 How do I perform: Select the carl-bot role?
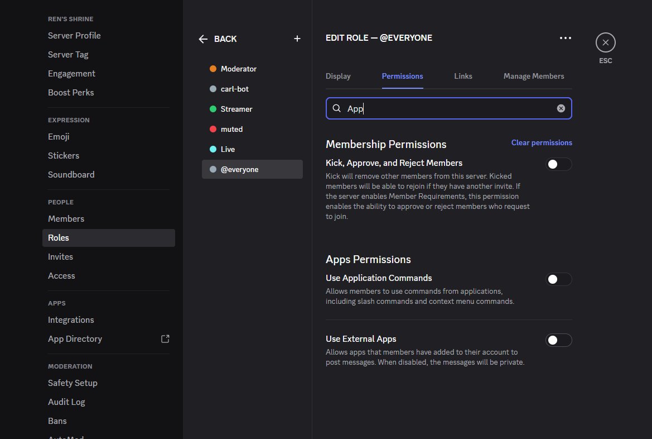(252, 89)
